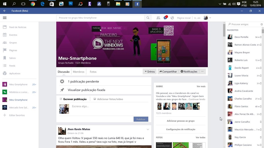Expand the account dropdown arrow
Image resolution: width=264 pixels, height=148 pixels.
210,18
